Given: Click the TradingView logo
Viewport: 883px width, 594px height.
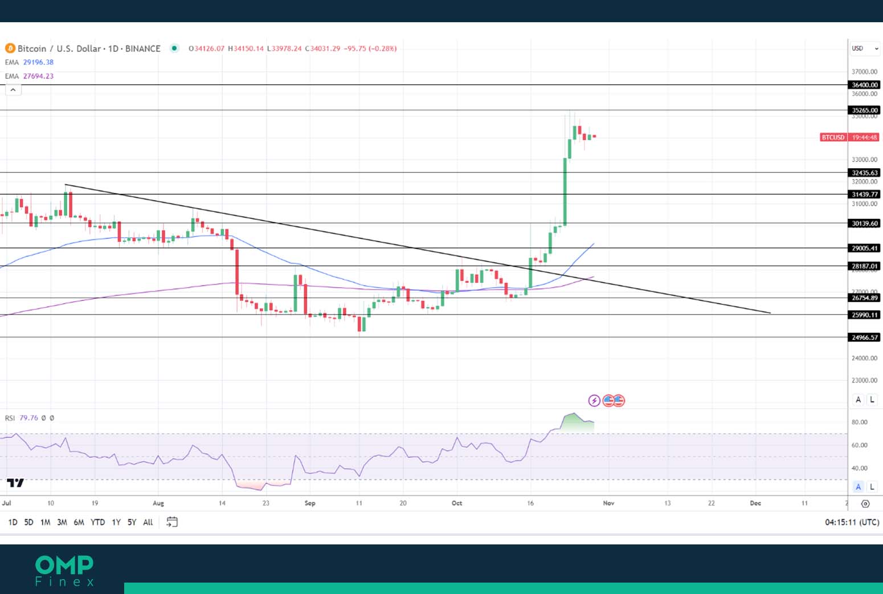Looking at the screenshot, I should 16,482.
